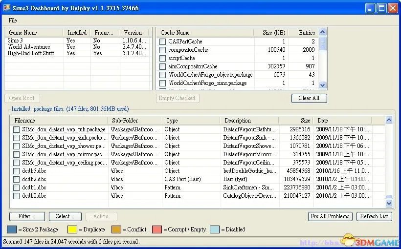Image resolution: width=401 pixels, height=249 pixels.
Task: Click the Fix All Problems button
Action: (330, 216)
